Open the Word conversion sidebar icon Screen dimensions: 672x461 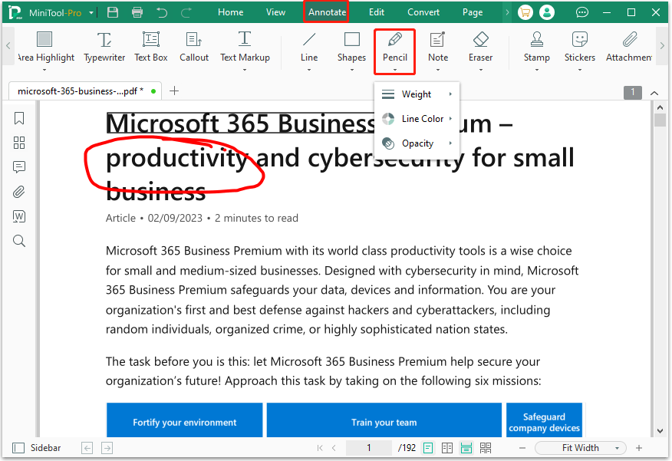pos(19,216)
